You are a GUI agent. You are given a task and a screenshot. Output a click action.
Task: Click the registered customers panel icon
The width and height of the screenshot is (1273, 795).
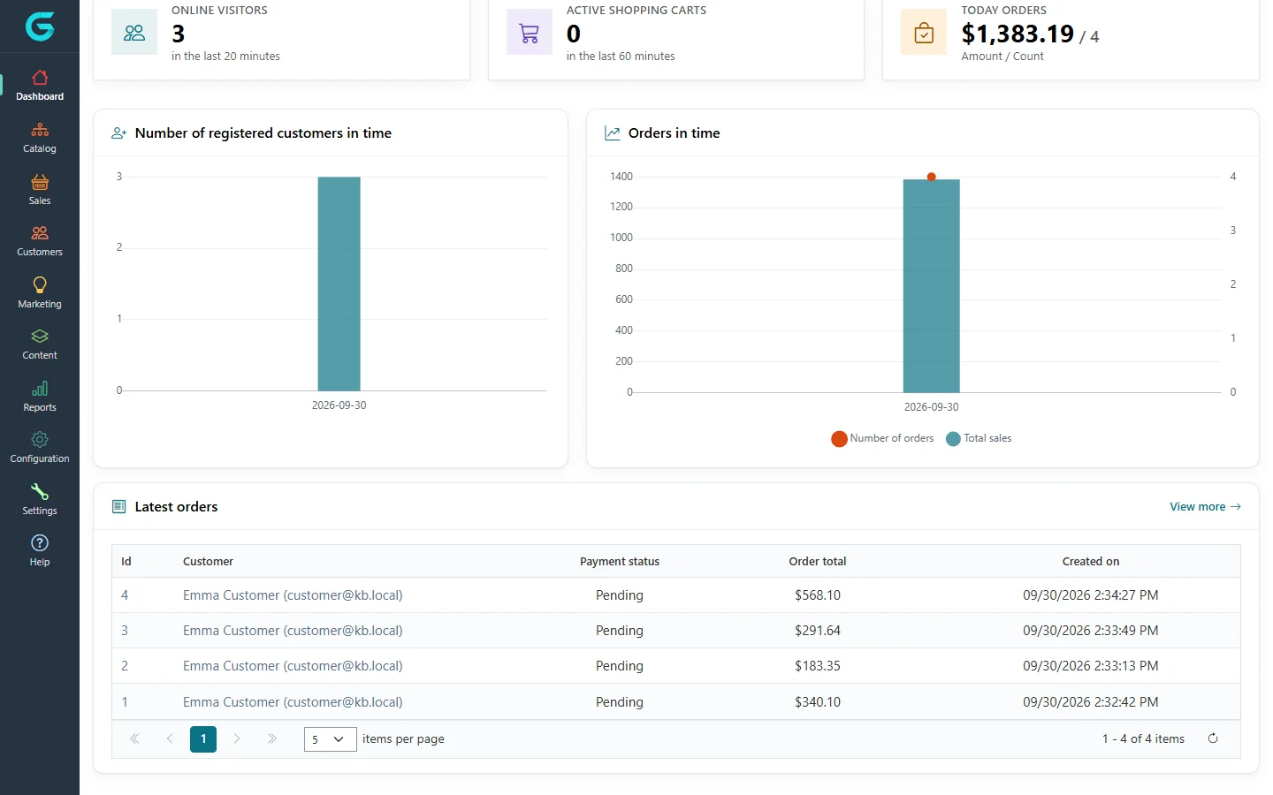119,132
